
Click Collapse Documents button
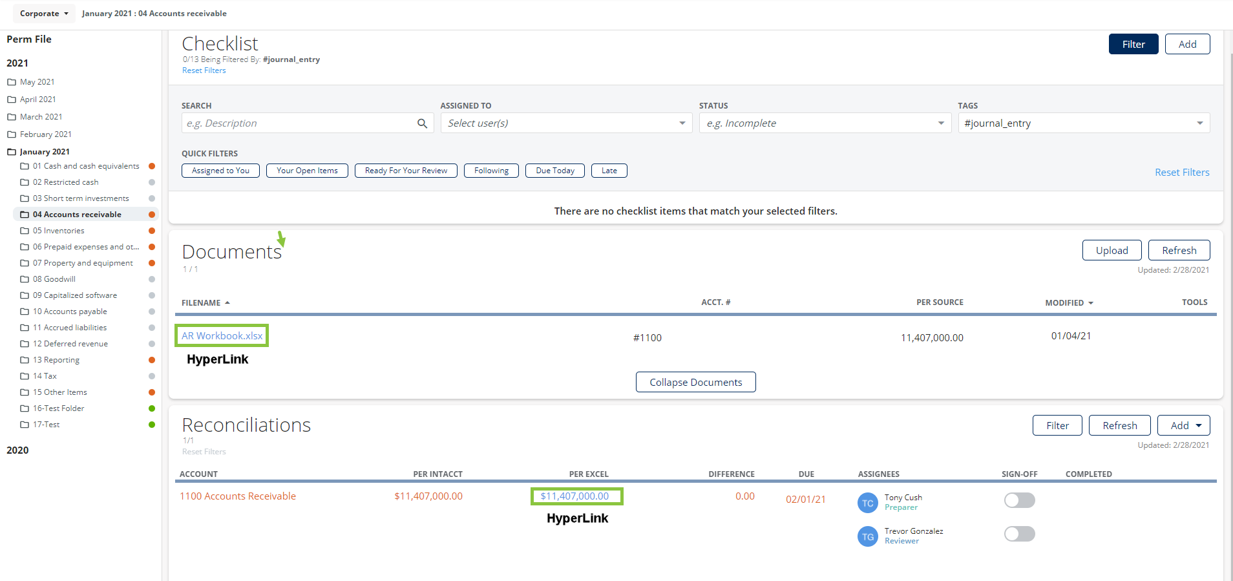click(x=696, y=382)
